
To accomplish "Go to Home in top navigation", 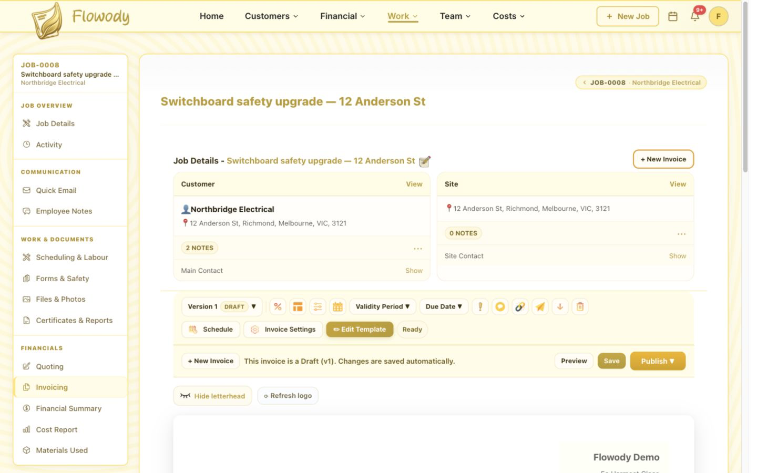I will pos(211,16).
